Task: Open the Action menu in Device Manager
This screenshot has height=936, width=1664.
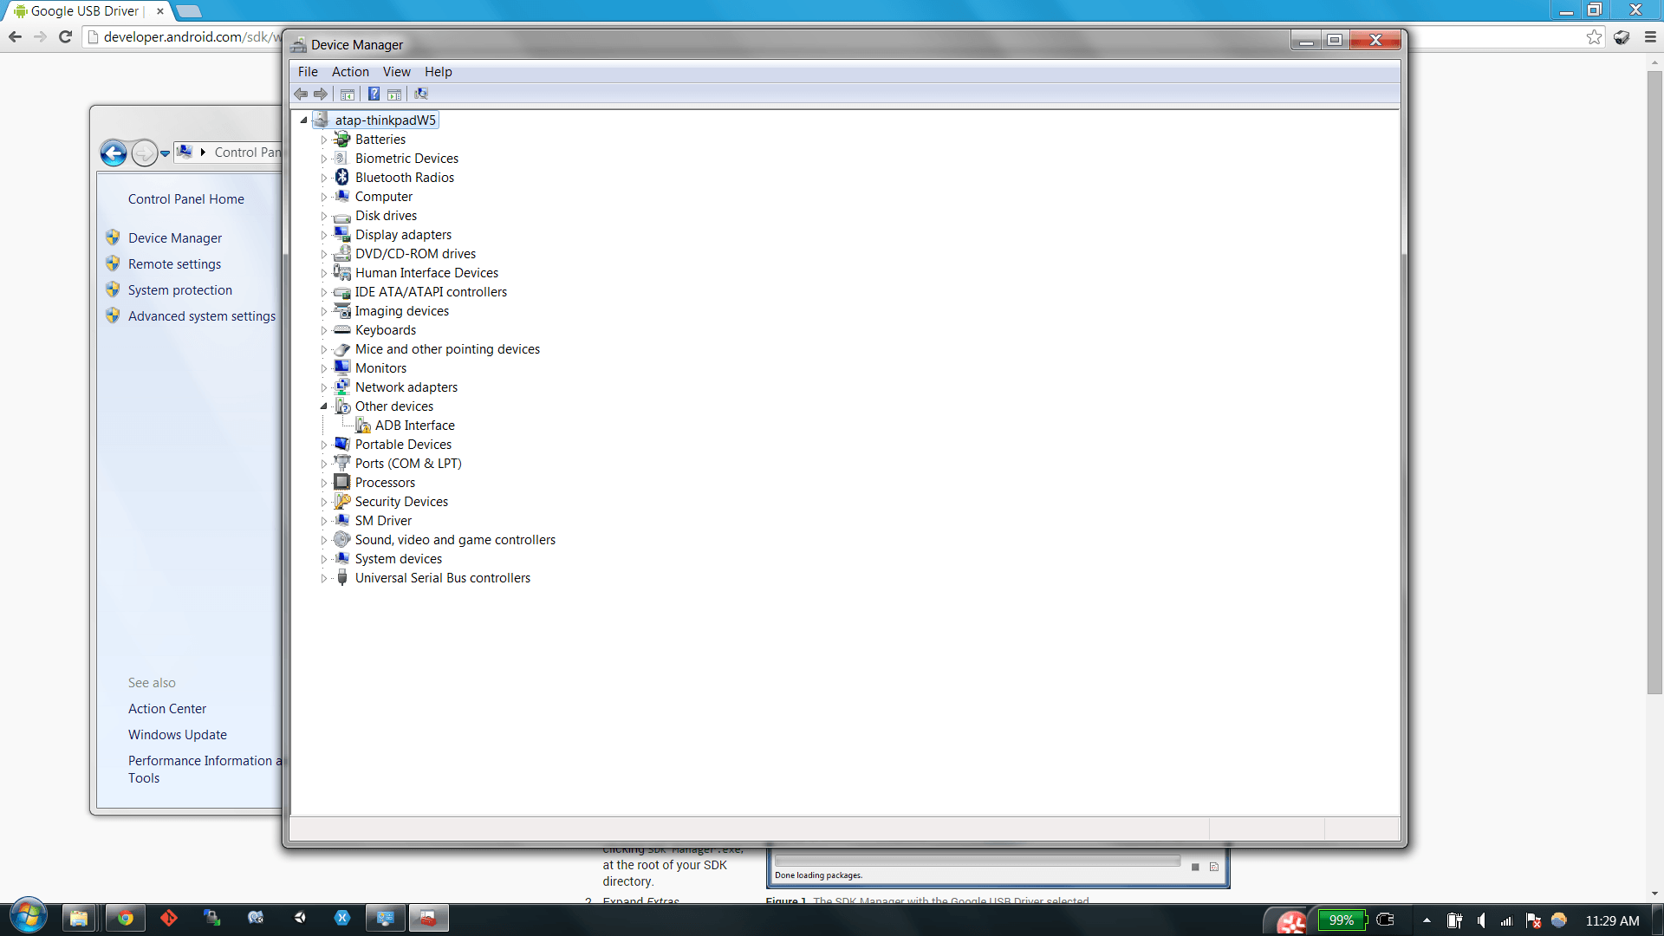Action: (350, 71)
